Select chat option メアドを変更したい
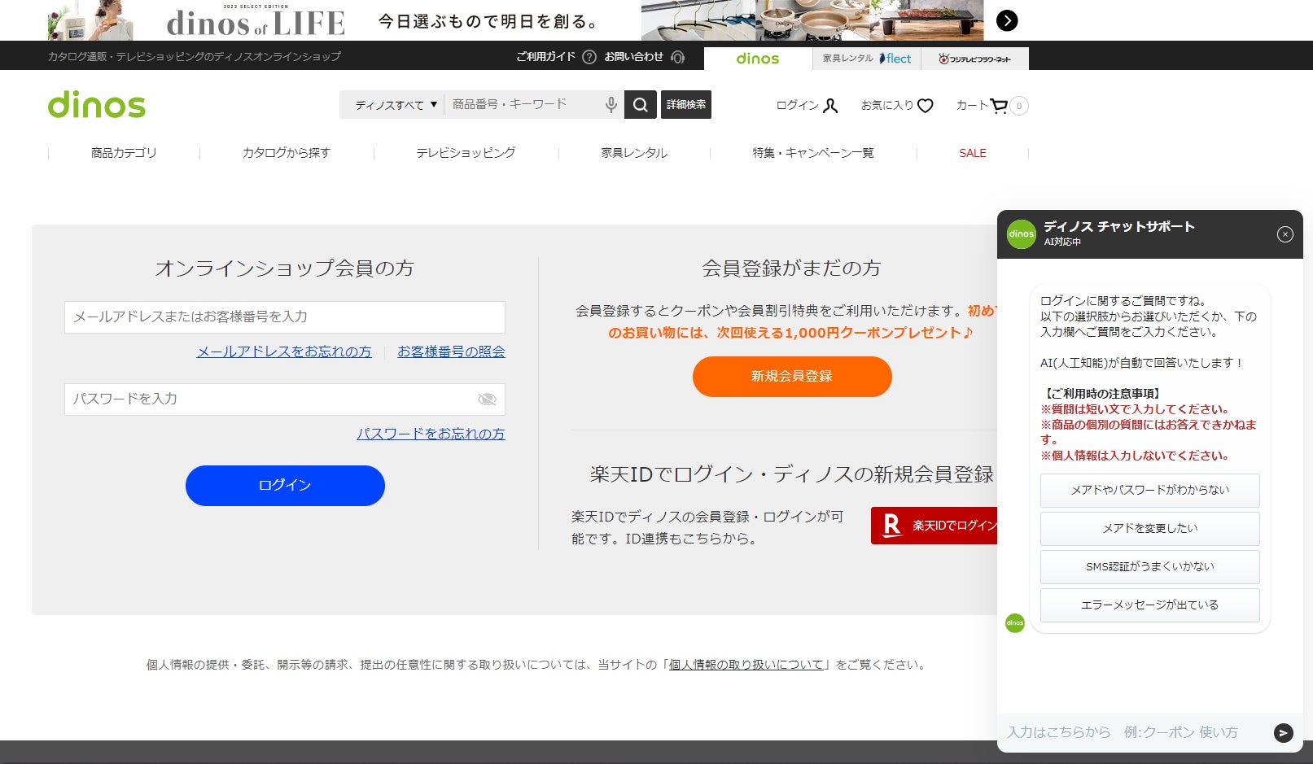The image size is (1313, 764). (1150, 529)
